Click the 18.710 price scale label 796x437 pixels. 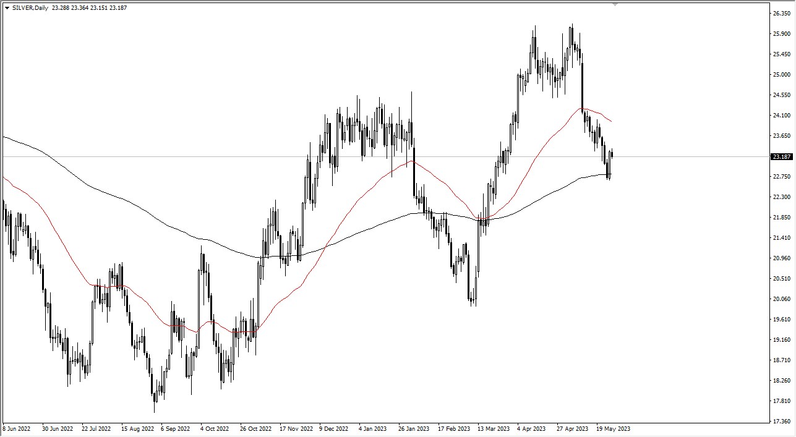click(782, 360)
